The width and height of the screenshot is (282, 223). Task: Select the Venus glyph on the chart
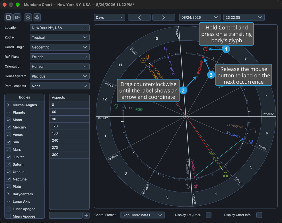coord(116,107)
